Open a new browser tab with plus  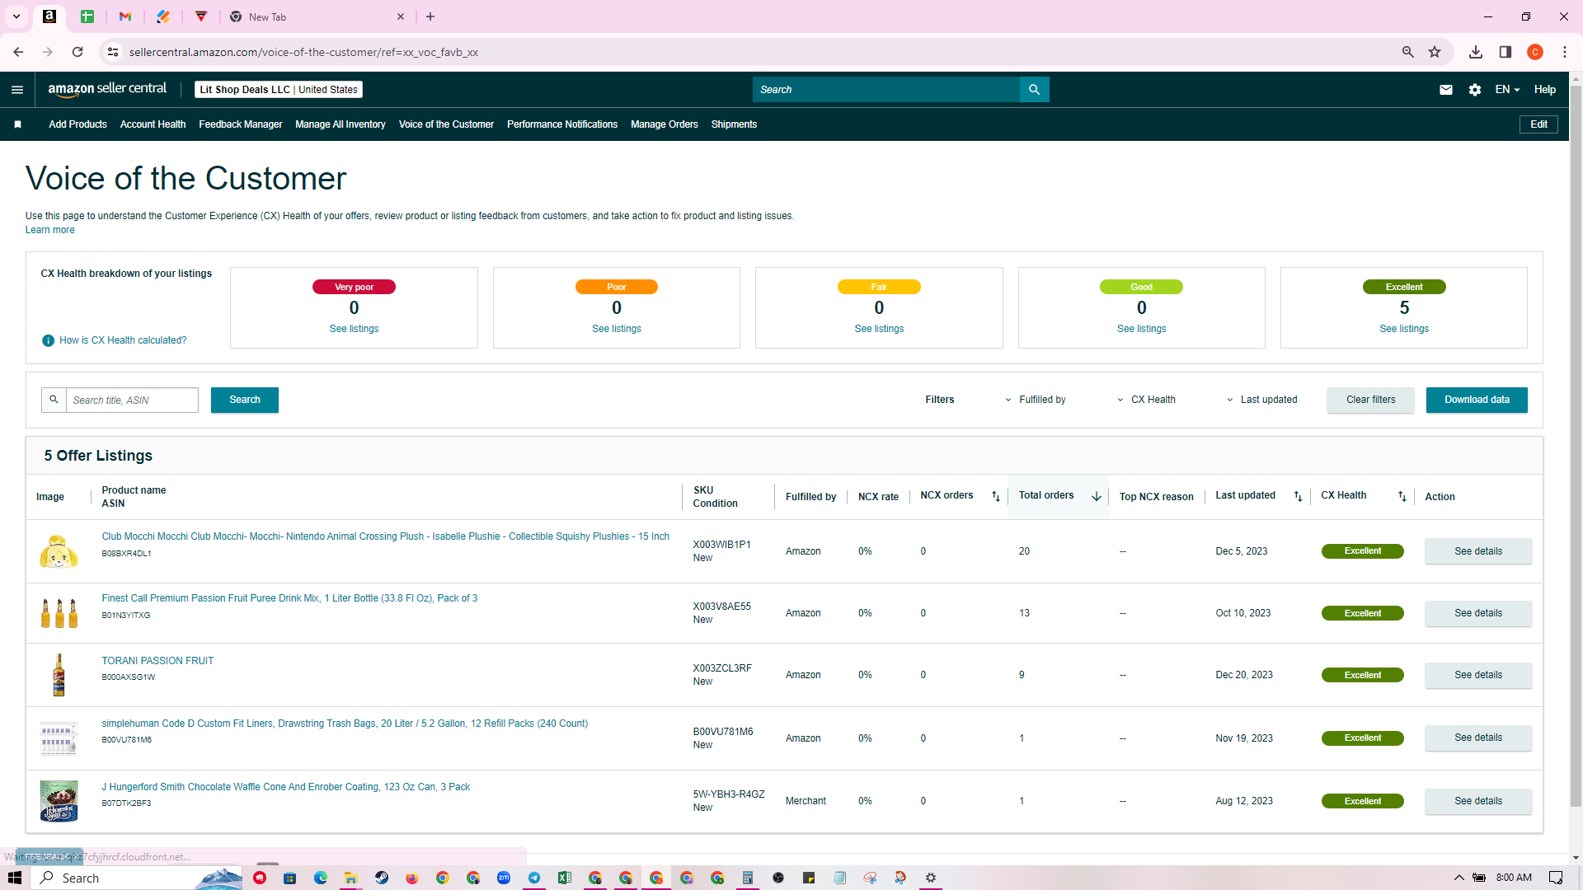pyautogui.click(x=430, y=16)
